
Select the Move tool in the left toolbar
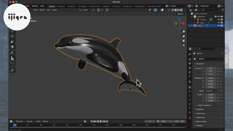(x=12, y=31)
